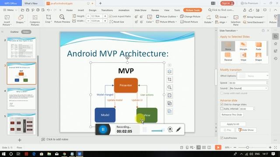Switch to the Insert tab
Image resolution: width=280 pixels, height=157 pixels.
(80, 10)
